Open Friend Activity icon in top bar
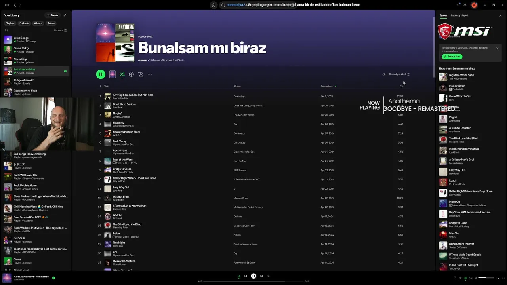 pyautogui.click(x=465, y=5)
